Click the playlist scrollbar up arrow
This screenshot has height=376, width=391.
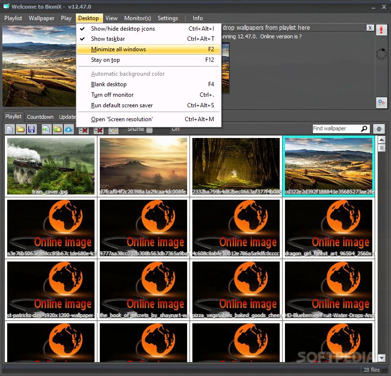[x=381, y=140]
